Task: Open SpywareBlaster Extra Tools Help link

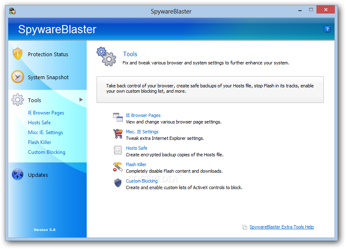Action: [x=281, y=227]
